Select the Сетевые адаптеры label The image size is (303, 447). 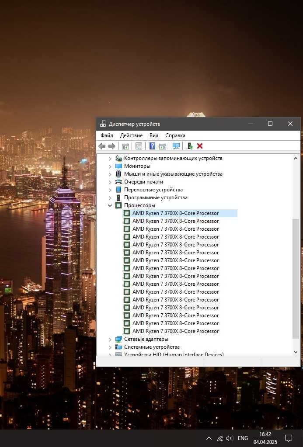click(146, 339)
